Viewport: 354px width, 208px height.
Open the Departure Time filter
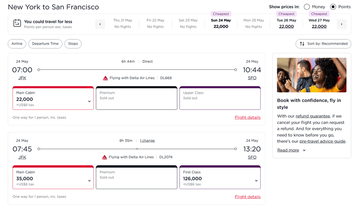point(46,44)
